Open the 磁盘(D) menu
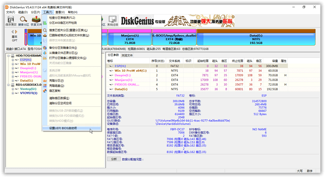This screenshot has height=177, width=325. pos(23,12)
